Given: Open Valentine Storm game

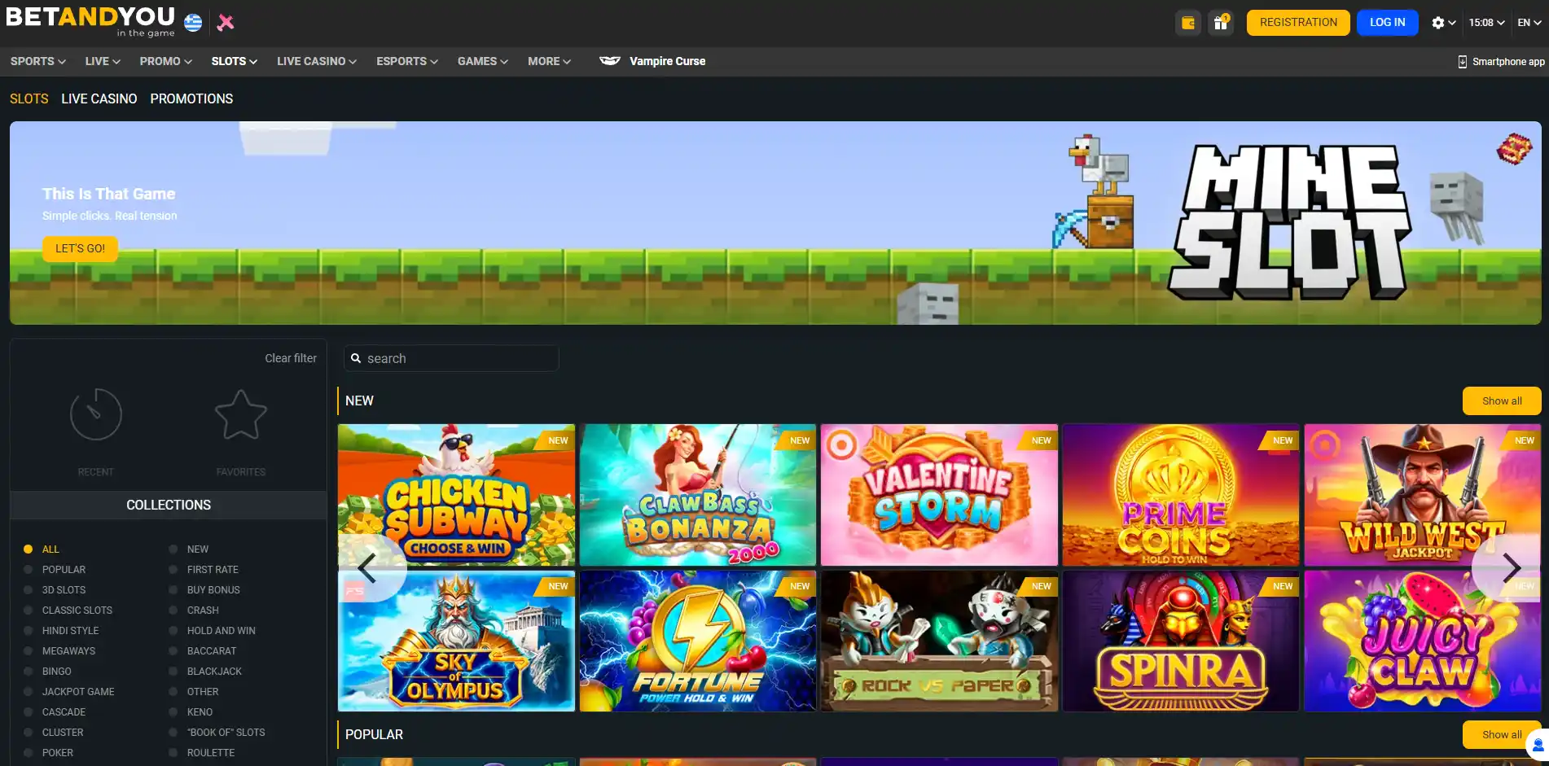Looking at the screenshot, I should pyautogui.click(x=939, y=495).
